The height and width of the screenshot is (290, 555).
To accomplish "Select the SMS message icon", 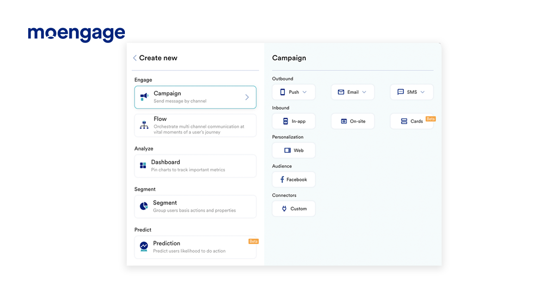I will (401, 92).
